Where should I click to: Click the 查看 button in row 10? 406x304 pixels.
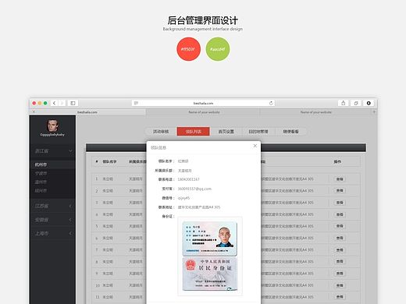(340, 285)
